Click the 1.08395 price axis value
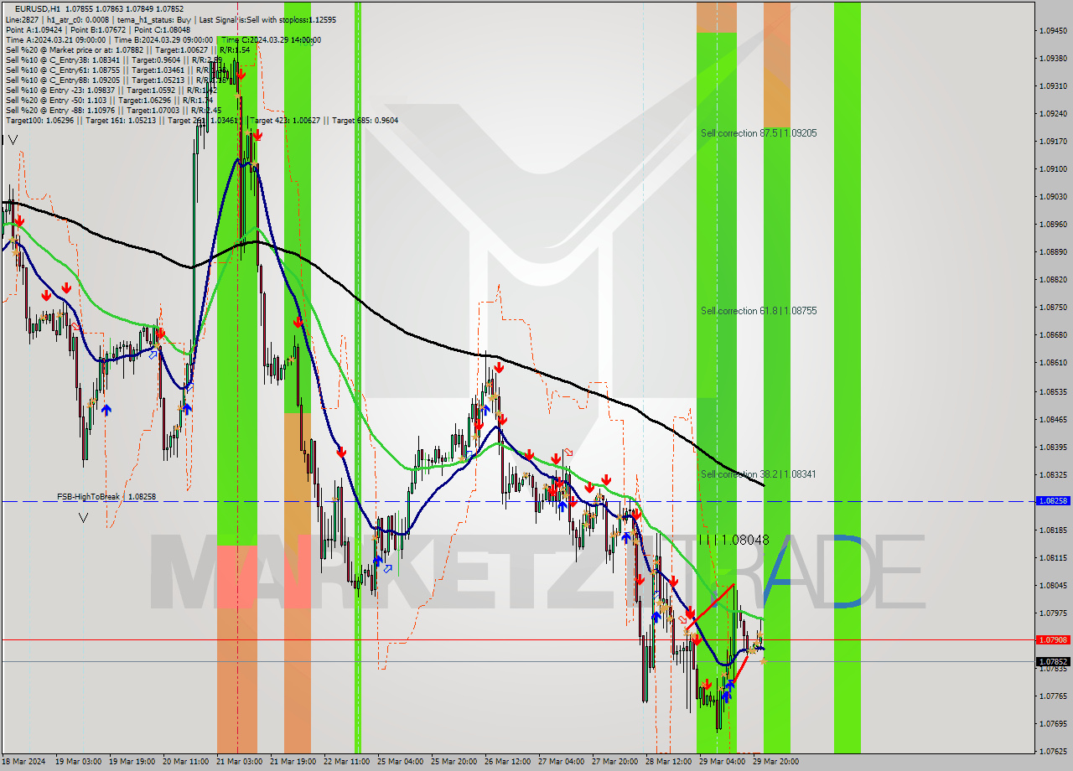Viewport: 1073px width, 771px height. click(x=1053, y=446)
